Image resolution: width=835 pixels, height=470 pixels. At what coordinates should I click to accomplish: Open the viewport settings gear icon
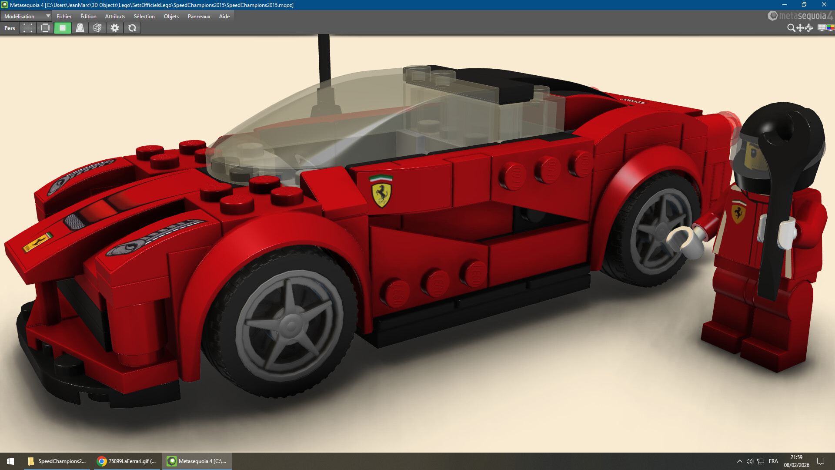(x=115, y=28)
